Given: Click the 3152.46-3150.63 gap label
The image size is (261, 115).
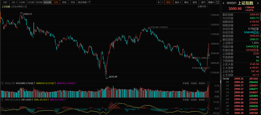Looking at the screenshot, I should pos(159,27).
